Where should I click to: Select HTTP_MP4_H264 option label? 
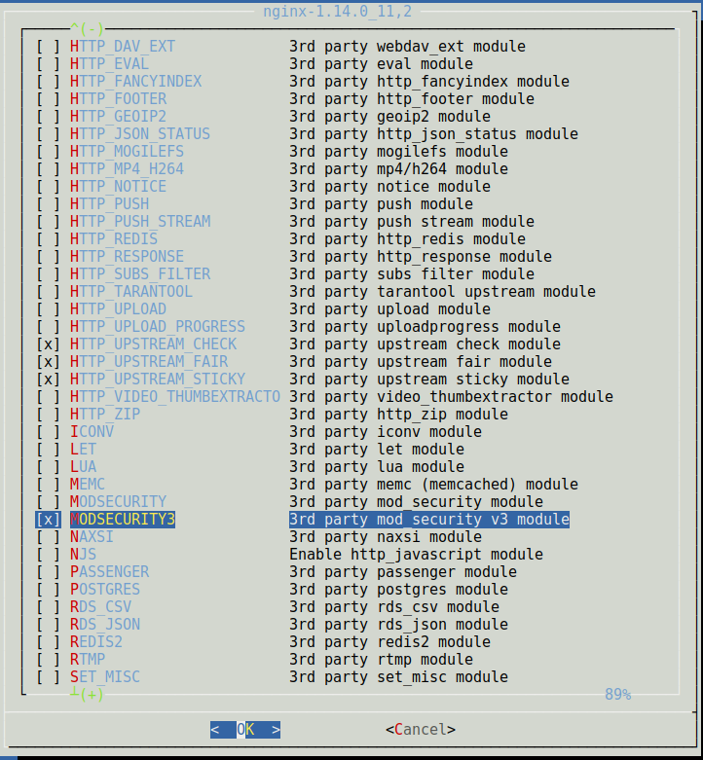(x=127, y=169)
